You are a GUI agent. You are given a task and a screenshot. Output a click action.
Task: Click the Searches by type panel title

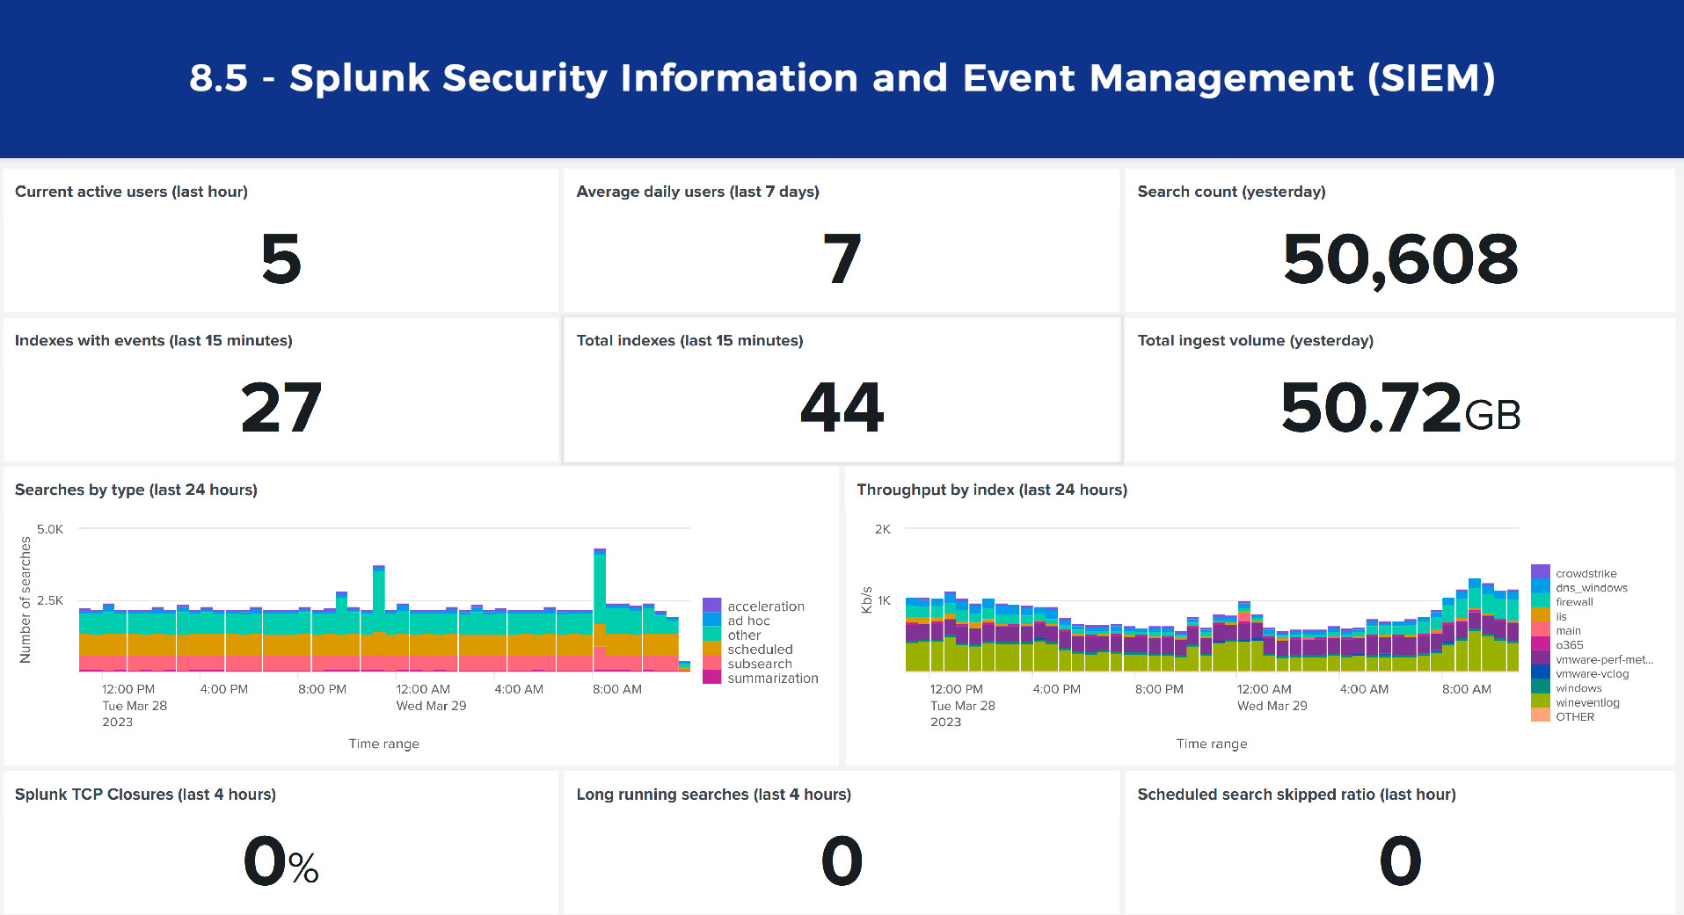(136, 490)
